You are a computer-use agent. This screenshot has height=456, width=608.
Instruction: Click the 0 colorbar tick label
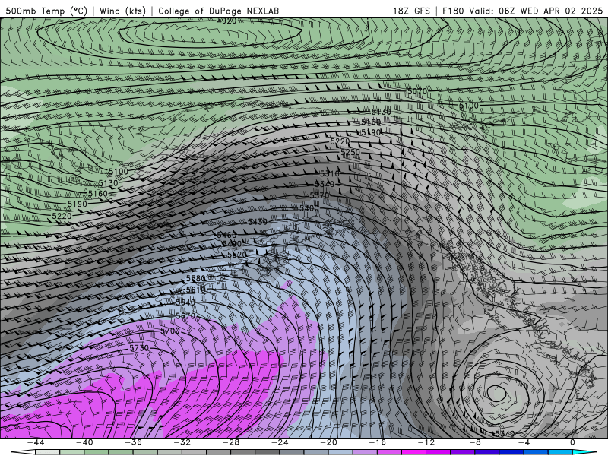tap(572, 442)
